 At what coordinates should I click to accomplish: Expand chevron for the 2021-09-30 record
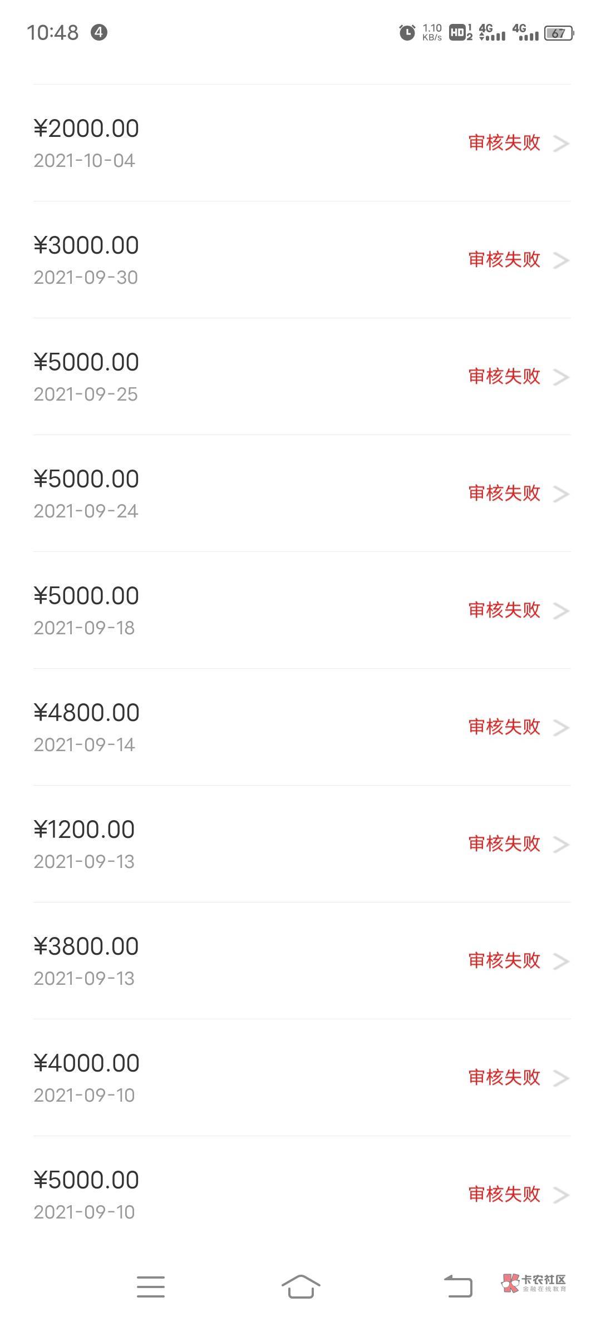click(x=561, y=260)
